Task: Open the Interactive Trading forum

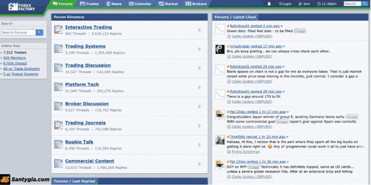Action: [89, 27]
